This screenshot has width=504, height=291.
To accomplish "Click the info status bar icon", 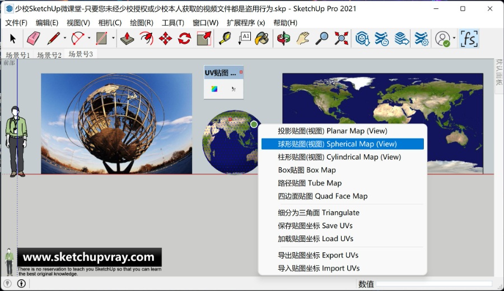I will tap(21, 283).
